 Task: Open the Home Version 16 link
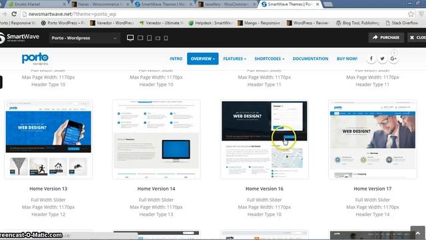point(264,189)
